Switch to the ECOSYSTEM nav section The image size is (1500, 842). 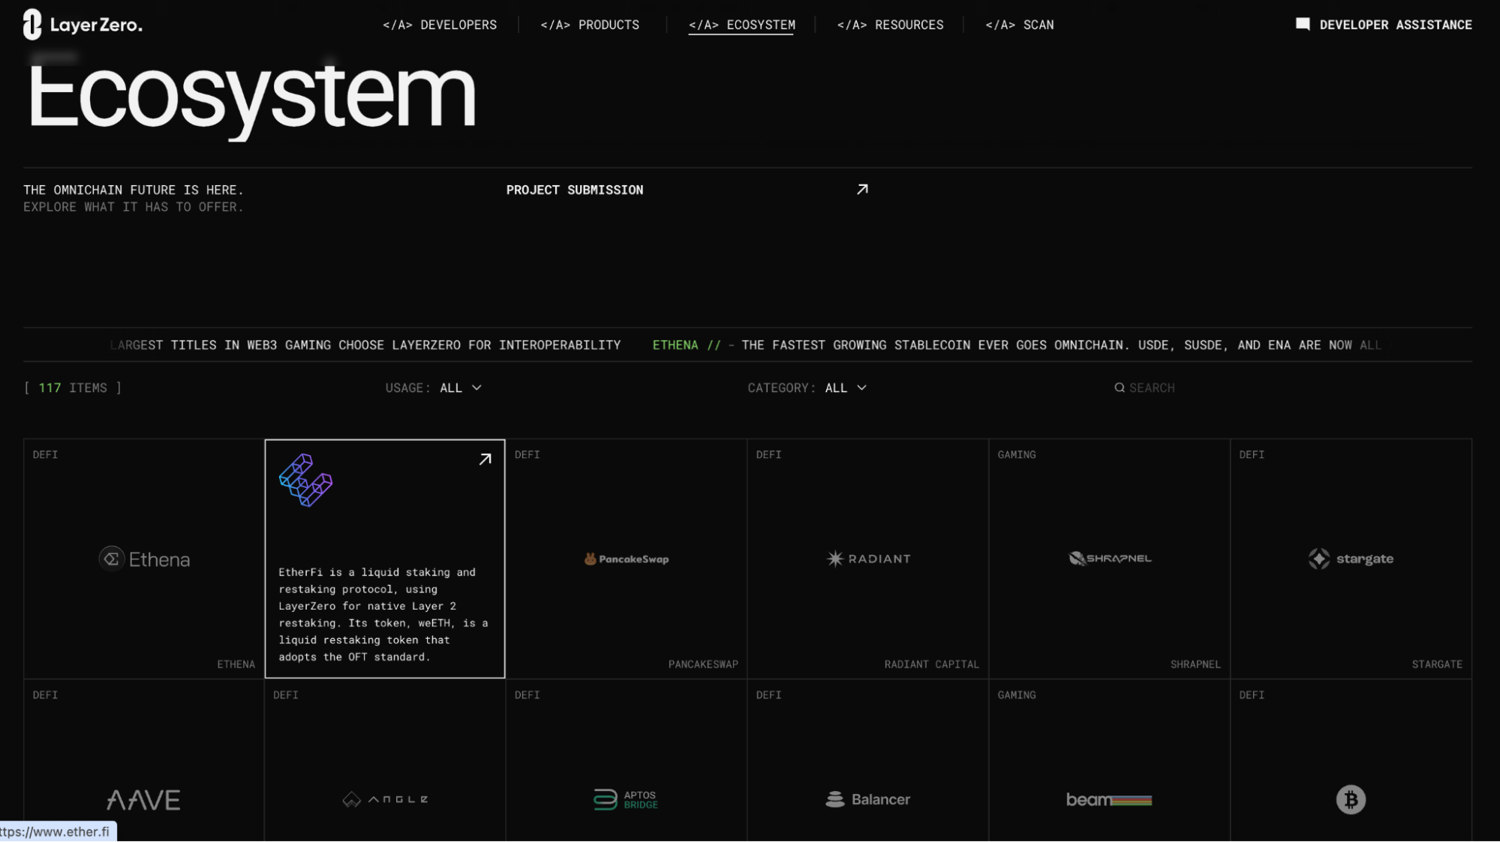pos(741,25)
